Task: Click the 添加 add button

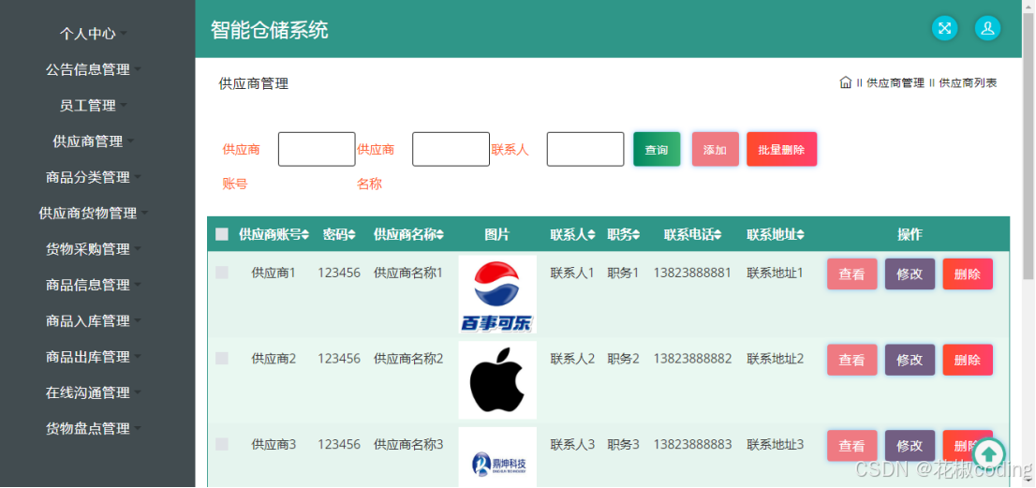Action: (715, 149)
